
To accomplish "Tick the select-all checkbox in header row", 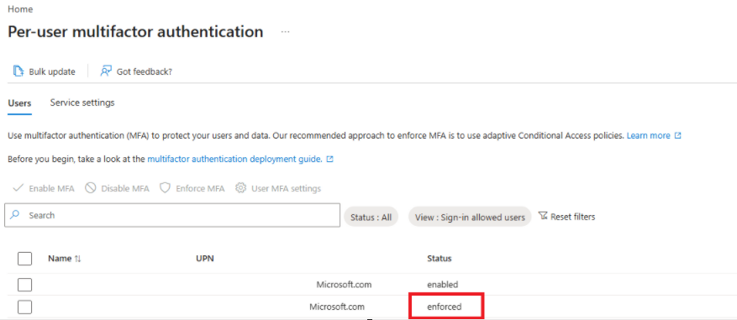I will coord(24,259).
